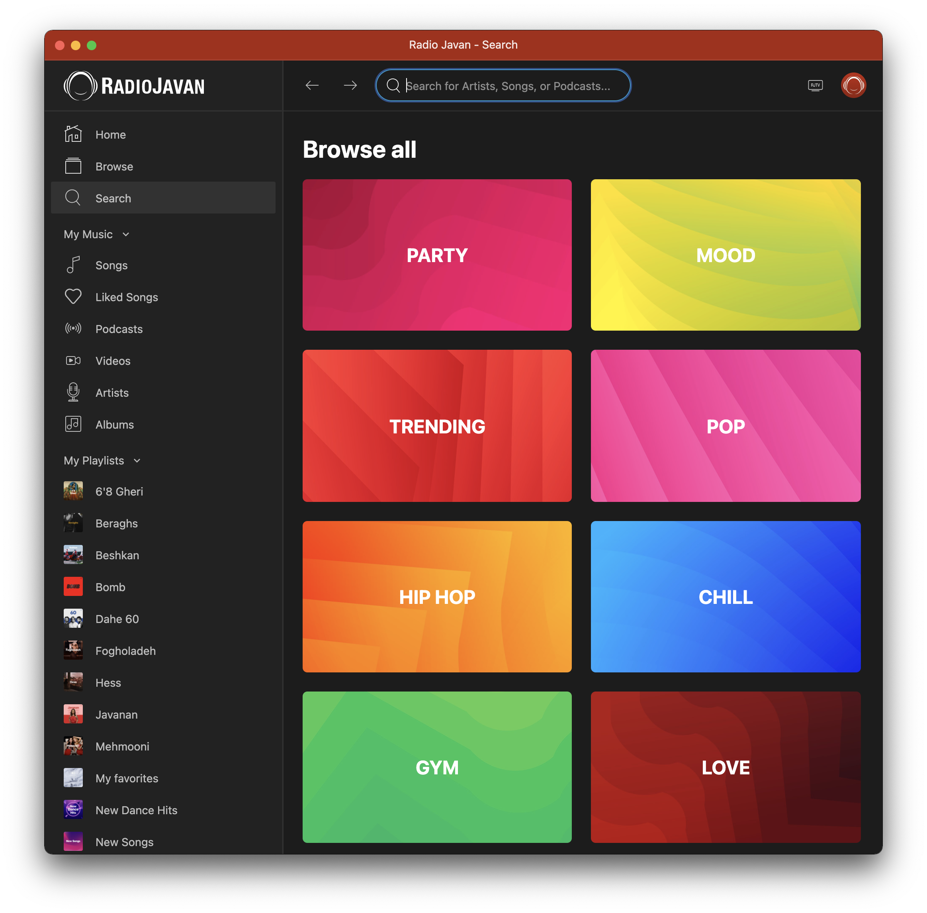The image size is (927, 913).
Task: Open the POP category card
Action: (726, 426)
